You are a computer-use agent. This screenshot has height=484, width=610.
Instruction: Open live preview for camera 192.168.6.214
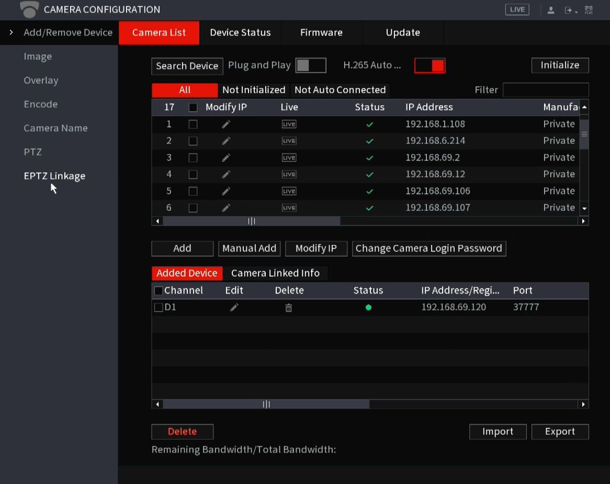tap(289, 141)
